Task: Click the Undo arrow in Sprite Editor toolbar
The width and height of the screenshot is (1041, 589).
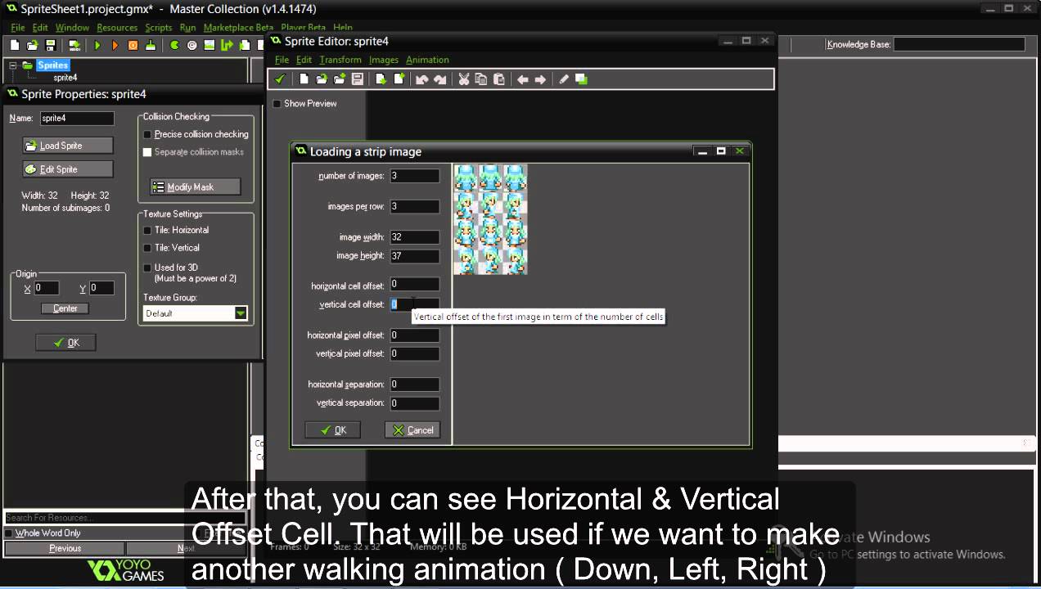Action: click(x=421, y=79)
